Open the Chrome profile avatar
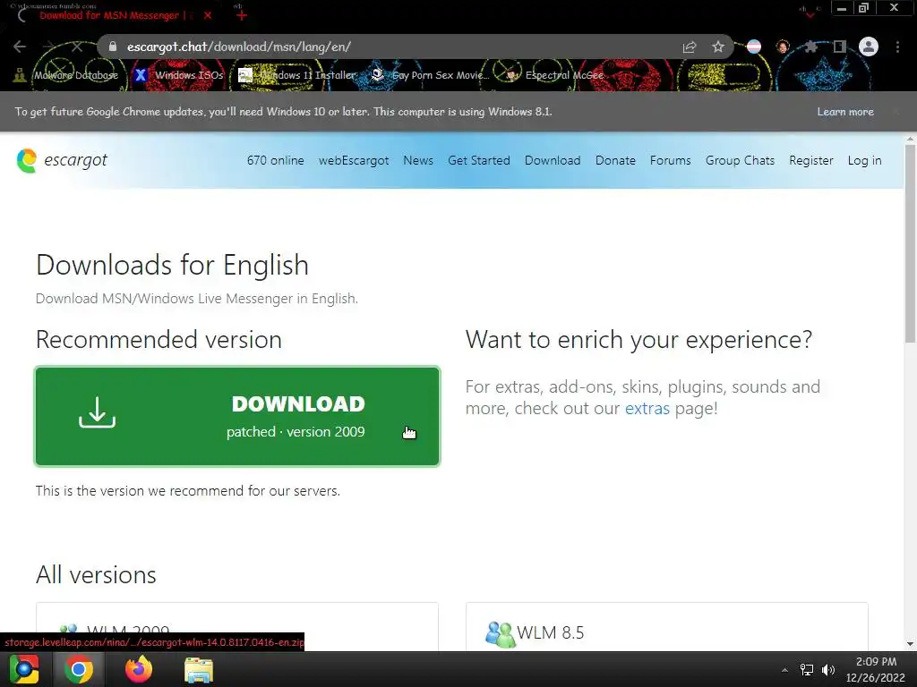917x687 pixels. 869,47
